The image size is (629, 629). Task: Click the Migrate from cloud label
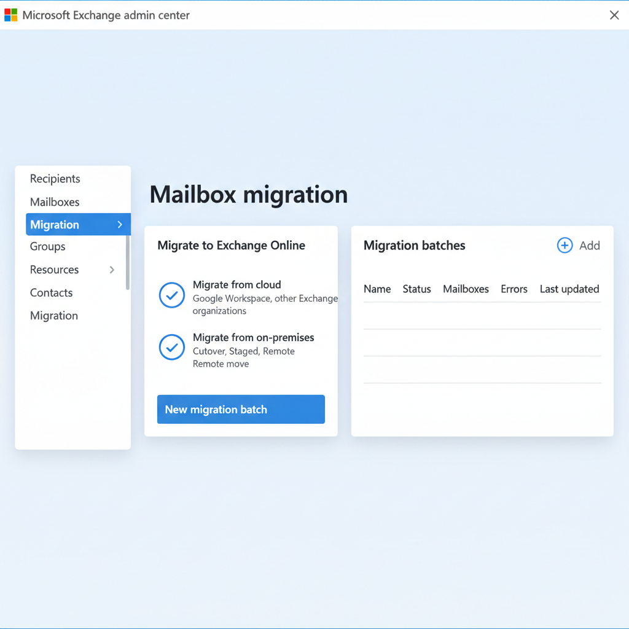pos(236,285)
